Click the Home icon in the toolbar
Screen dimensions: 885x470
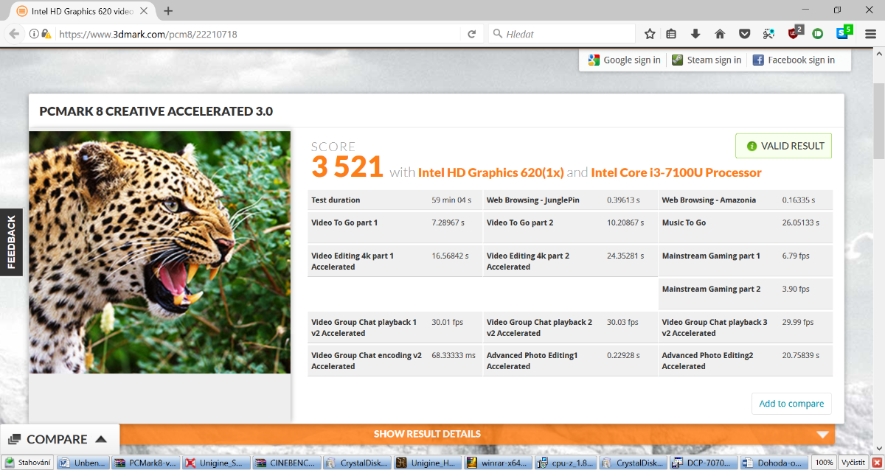(720, 34)
